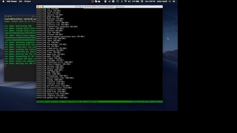Screen dimensions: 237x133
Task: Open the VNC Viewer application menu
Action: tap(11, 1)
